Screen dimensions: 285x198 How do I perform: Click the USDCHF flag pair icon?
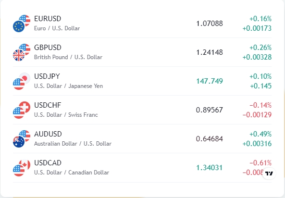click(22, 110)
